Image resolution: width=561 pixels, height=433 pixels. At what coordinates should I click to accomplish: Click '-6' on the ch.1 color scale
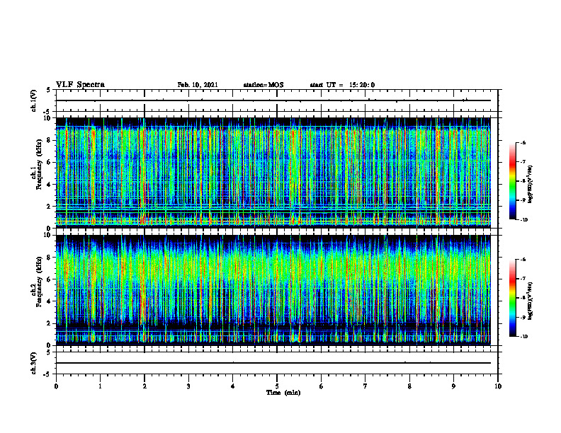click(x=523, y=143)
